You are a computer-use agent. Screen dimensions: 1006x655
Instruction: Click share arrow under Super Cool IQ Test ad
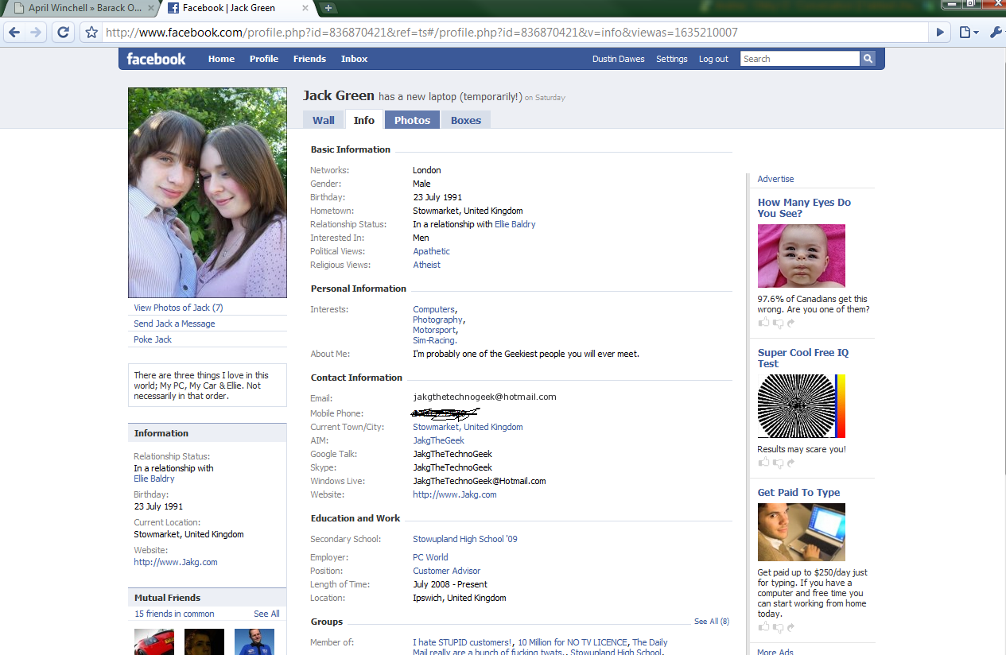coord(790,463)
